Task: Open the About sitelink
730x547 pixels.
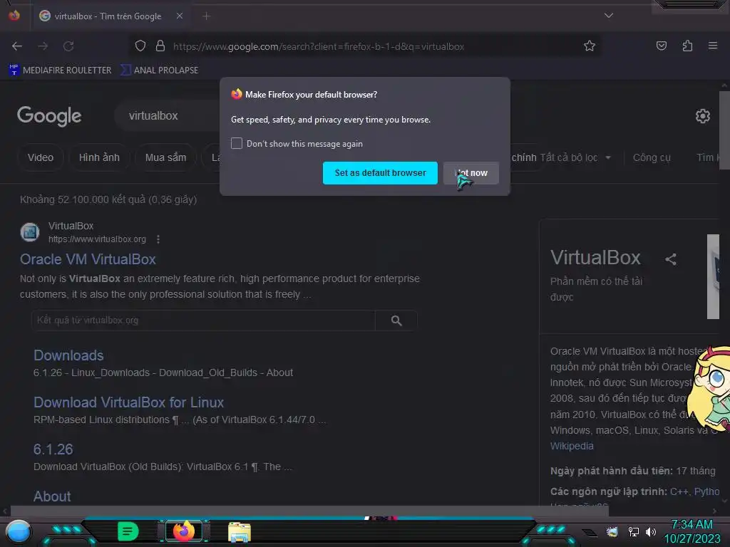Action: point(52,496)
